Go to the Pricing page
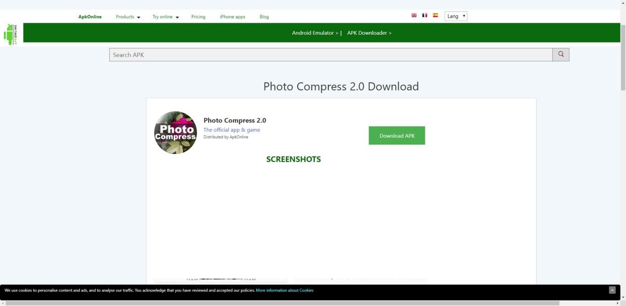This screenshot has width=626, height=306. click(198, 17)
